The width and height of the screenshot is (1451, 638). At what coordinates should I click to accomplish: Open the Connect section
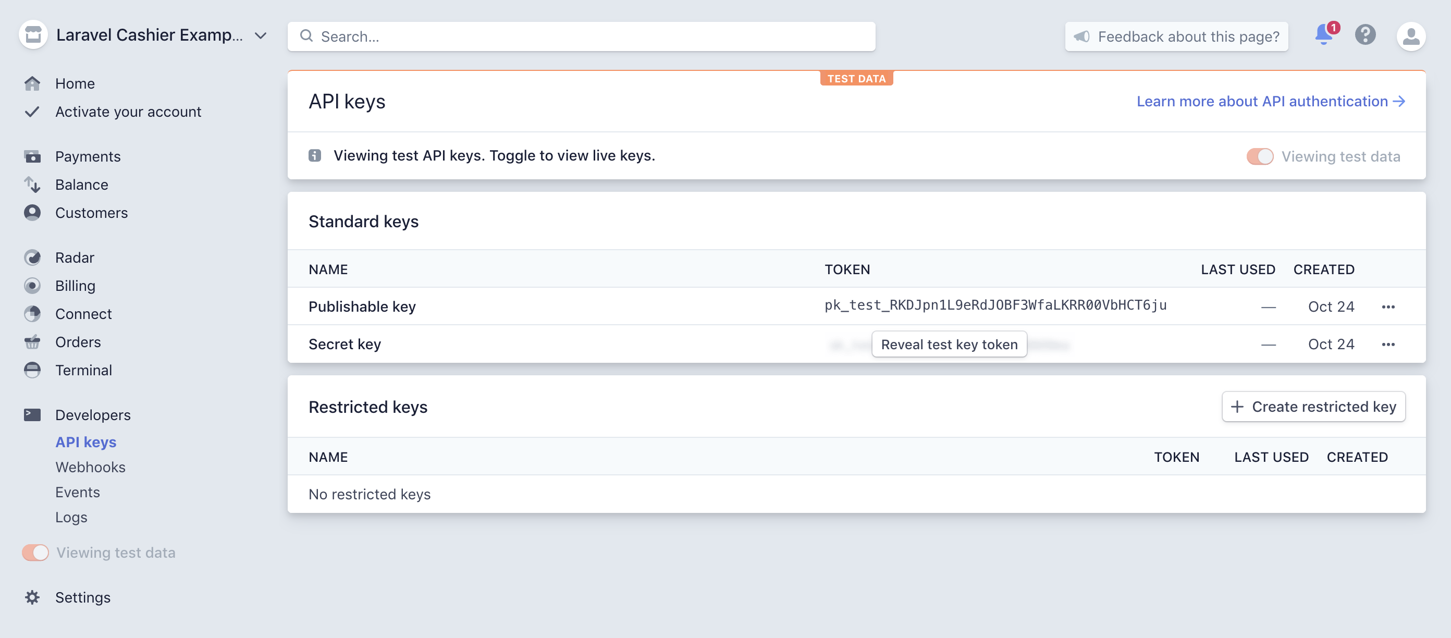(x=83, y=314)
